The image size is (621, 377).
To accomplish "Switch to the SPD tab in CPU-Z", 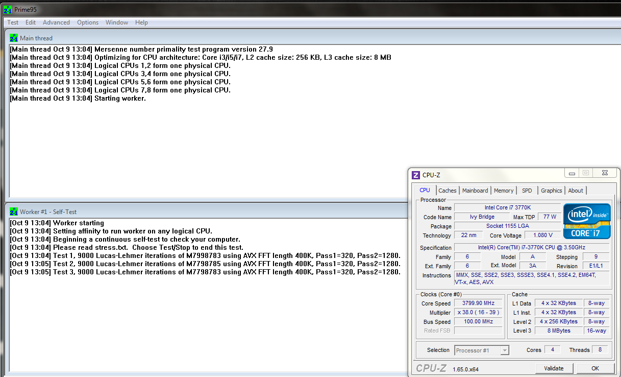I will (x=527, y=191).
